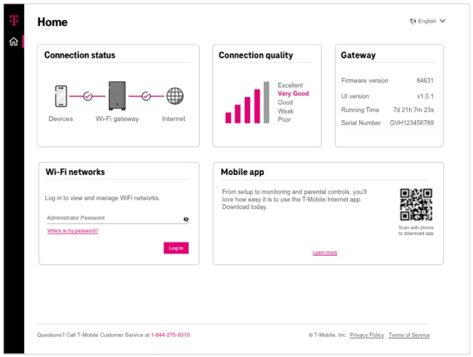This screenshot has height=357, width=473.
Task: Open the Connection quality section
Action: 256,55
